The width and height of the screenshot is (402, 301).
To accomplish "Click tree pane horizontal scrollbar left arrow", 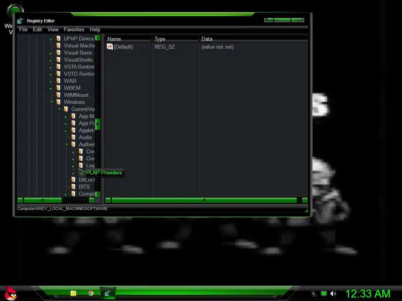I will [20, 200].
